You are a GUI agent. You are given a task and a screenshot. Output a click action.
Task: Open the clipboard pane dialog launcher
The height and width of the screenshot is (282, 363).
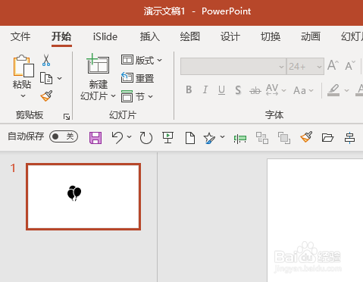pyautogui.click(x=67, y=117)
